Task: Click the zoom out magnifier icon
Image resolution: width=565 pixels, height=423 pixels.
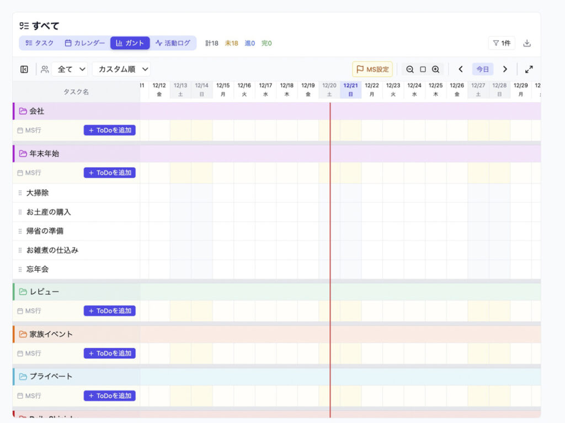Action: (410, 69)
